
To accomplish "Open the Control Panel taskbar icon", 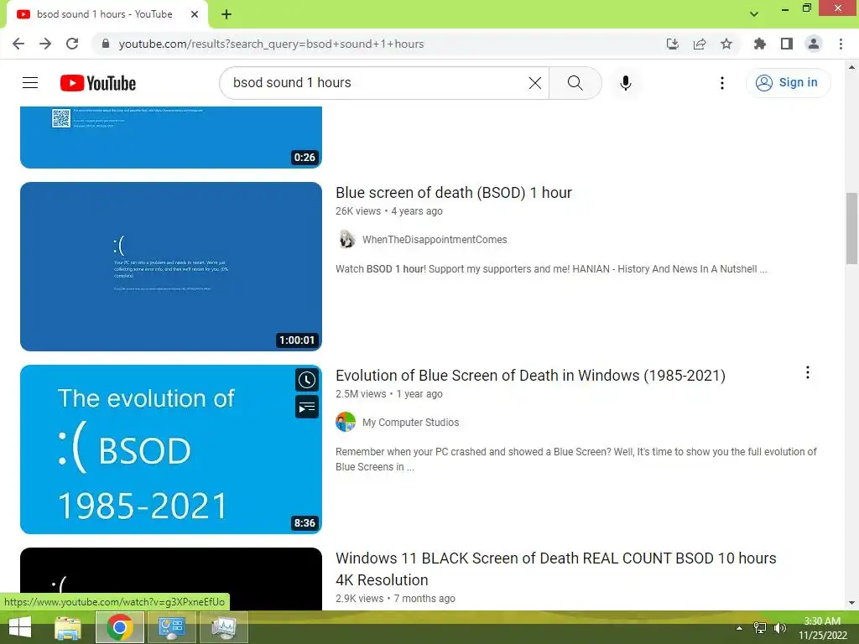I will 171,627.
